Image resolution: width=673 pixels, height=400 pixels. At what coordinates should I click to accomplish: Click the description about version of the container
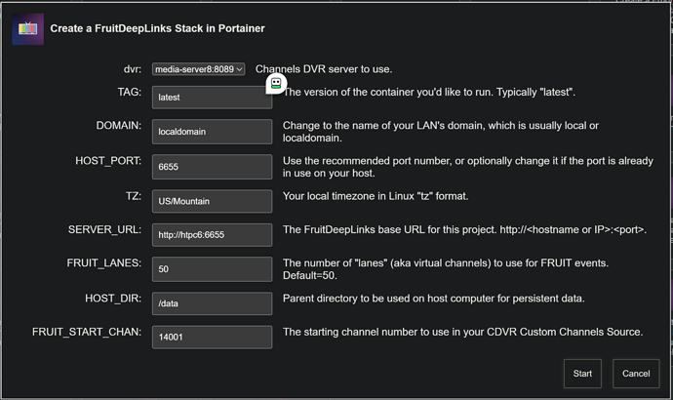tap(429, 93)
